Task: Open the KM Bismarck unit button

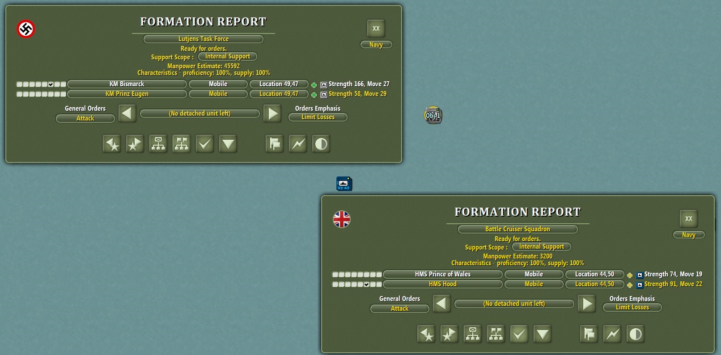Action: pyautogui.click(x=127, y=84)
